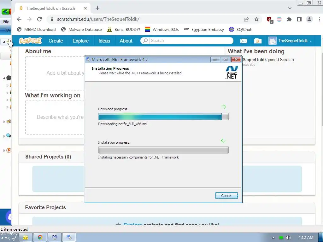Go back with the browser back arrow
The image size is (323, 242).
click(19, 19)
